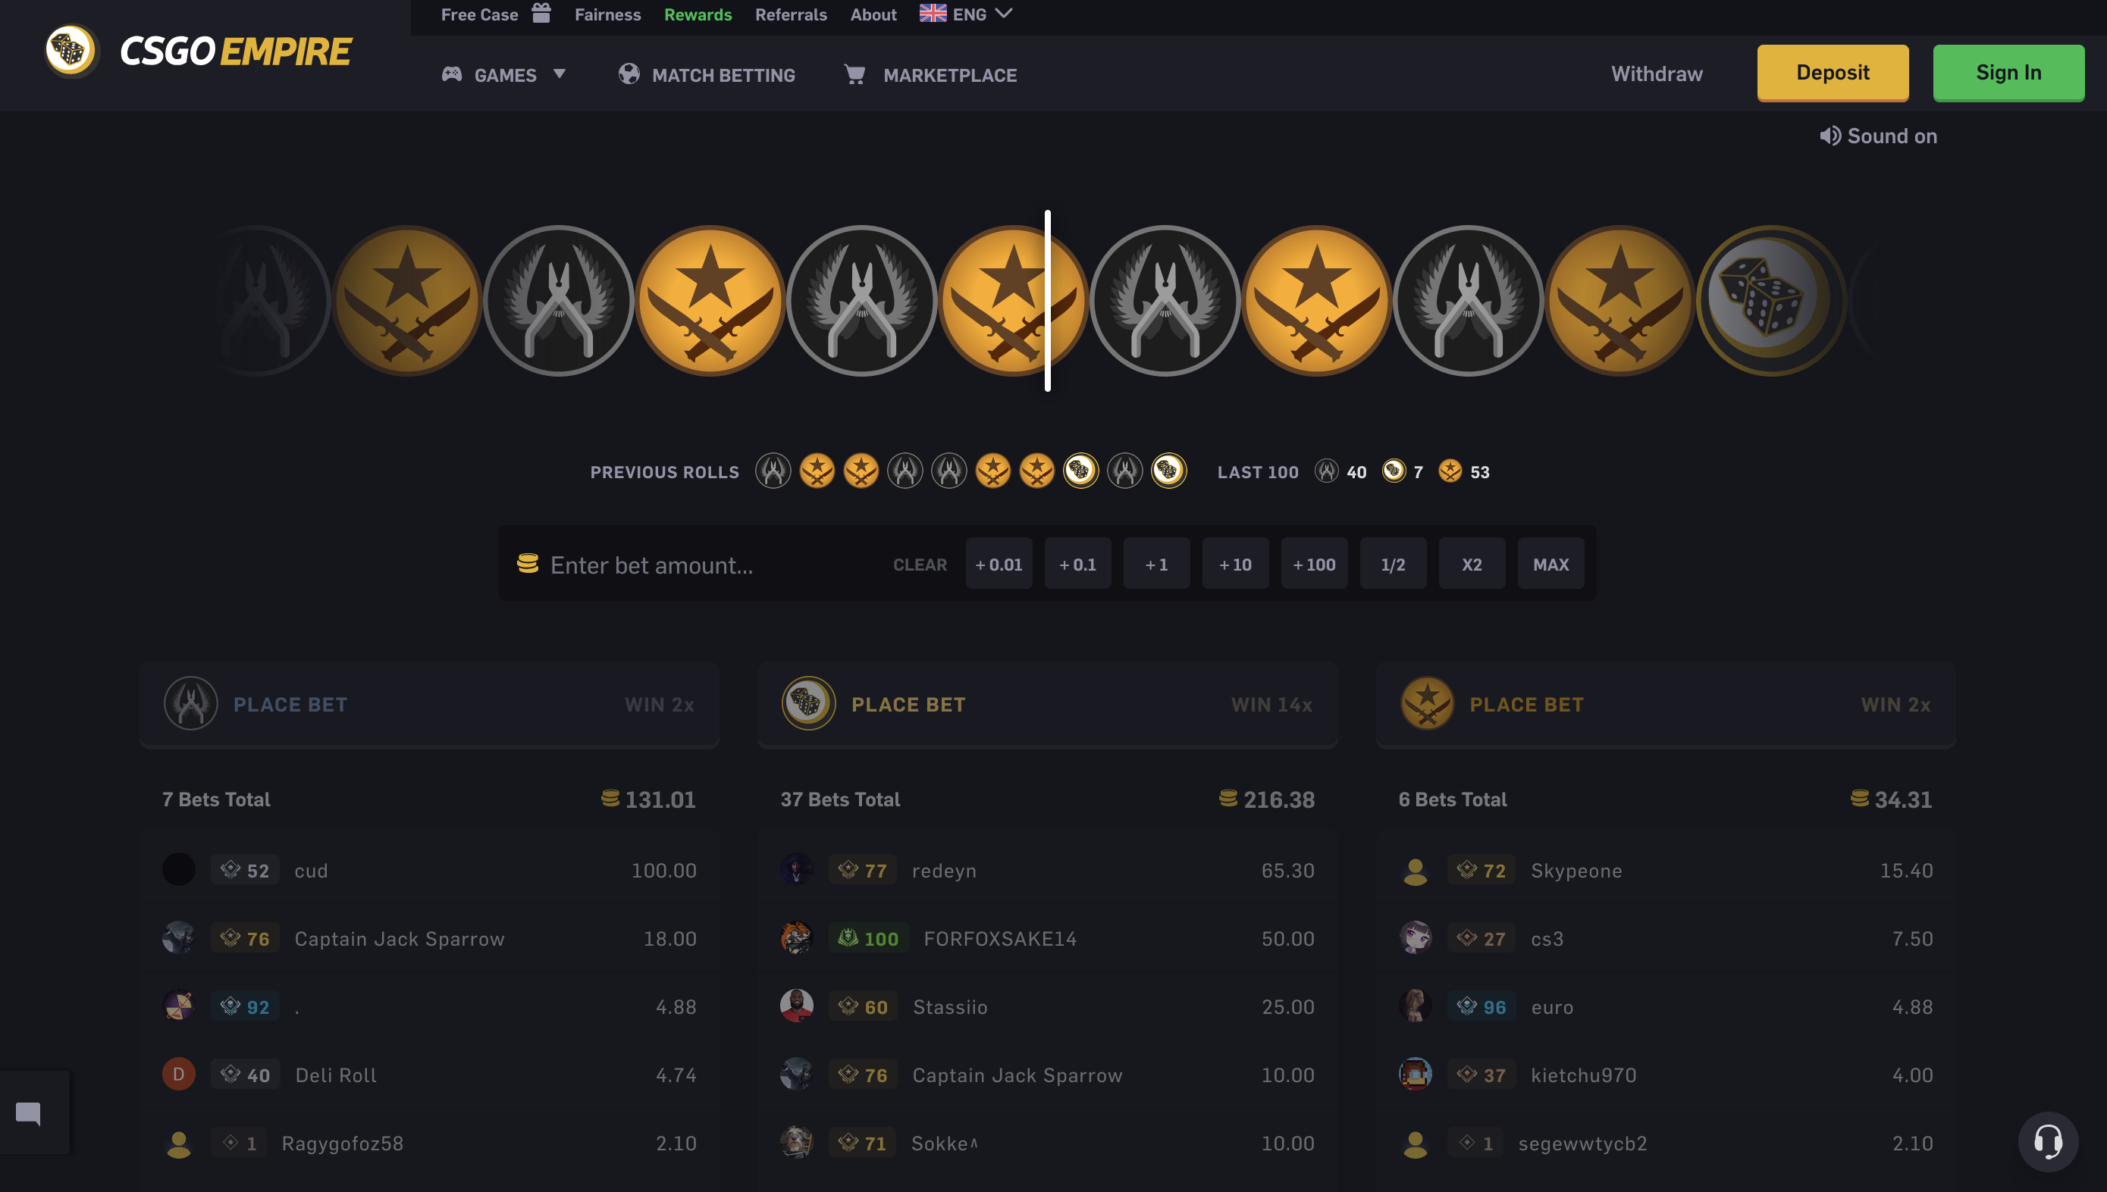Click Last 100 dice count icon

coord(1394,471)
